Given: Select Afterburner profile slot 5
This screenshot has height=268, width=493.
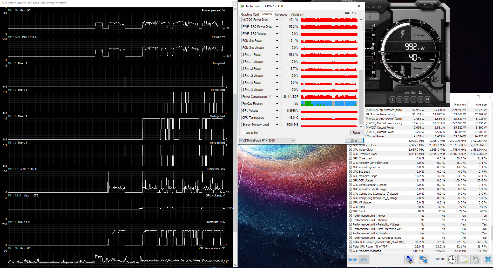Looking at the screenshot, I should [421, 100].
